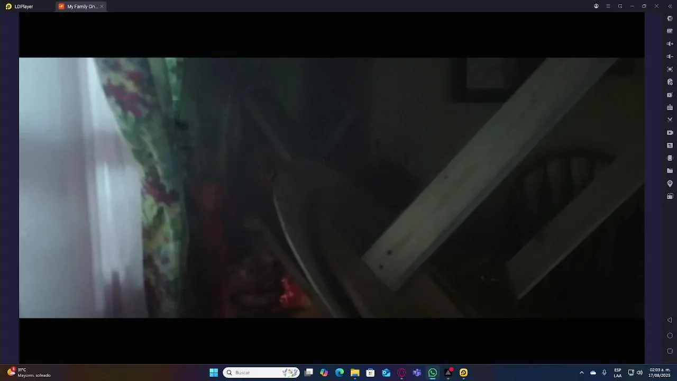Tap the Android back triangle button
Viewport: 677px width, 381px height.
670,320
